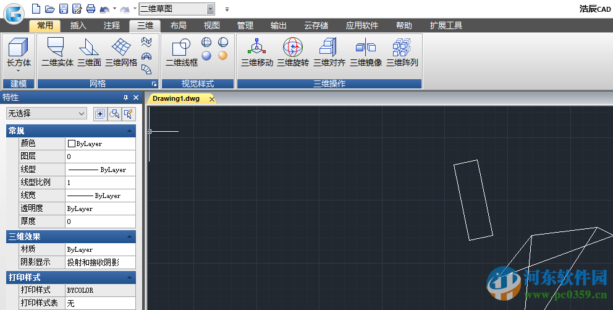Open the quick access toolbar customize menu
The width and height of the screenshot is (613, 310).
coord(227,9)
